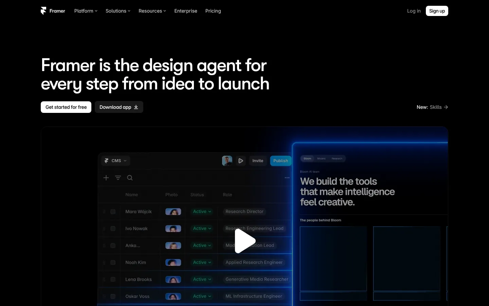
Task: Click the Download app button
Action: (119, 107)
